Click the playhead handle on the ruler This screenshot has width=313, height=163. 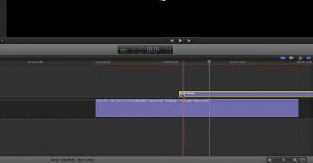209,62
